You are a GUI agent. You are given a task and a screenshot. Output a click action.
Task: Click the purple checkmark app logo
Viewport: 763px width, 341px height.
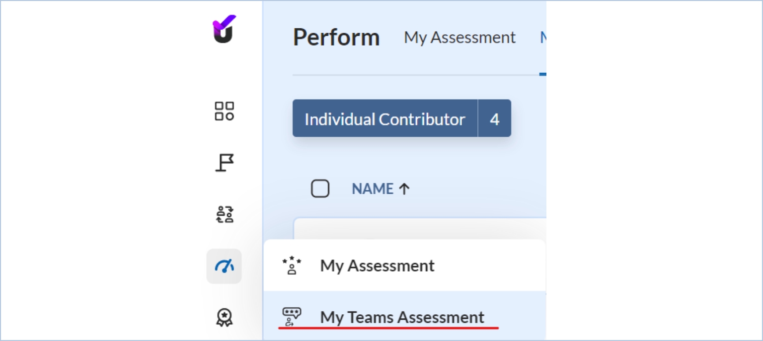pyautogui.click(x=224, y=29)
